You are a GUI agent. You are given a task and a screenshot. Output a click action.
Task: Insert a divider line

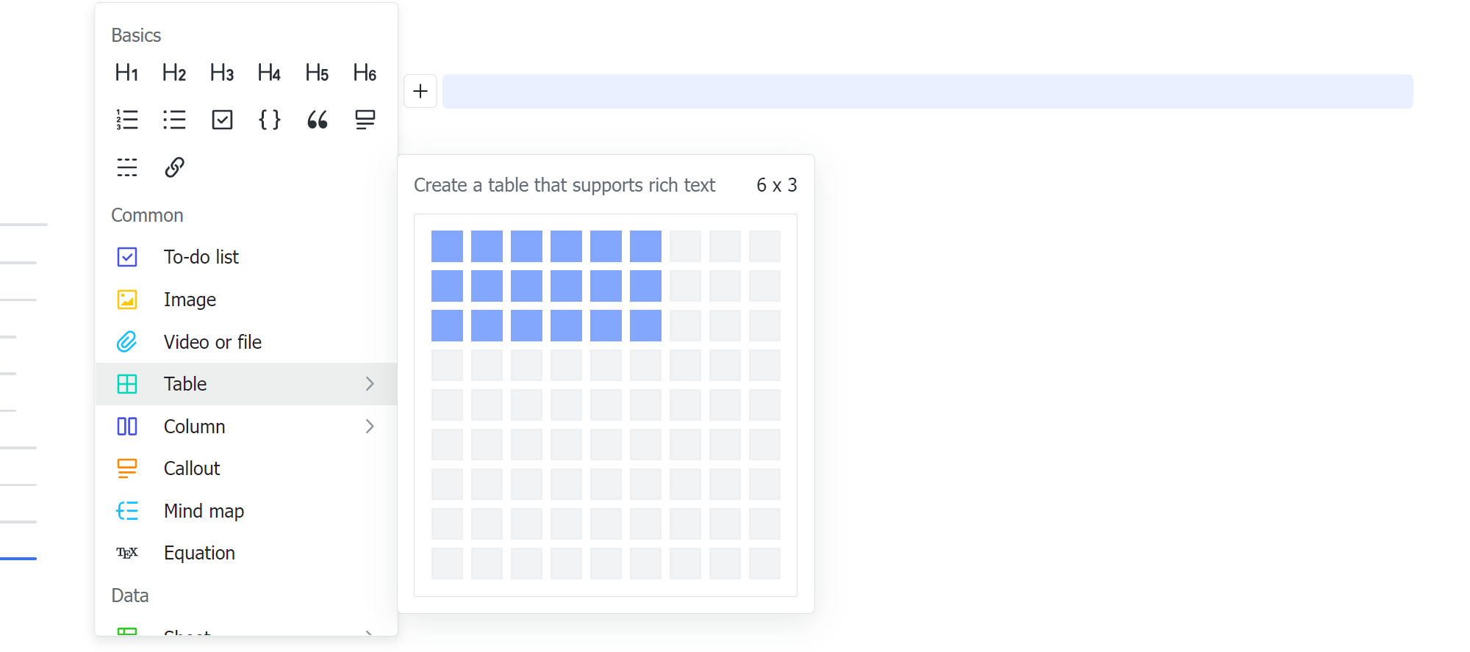tap(127, 167)
